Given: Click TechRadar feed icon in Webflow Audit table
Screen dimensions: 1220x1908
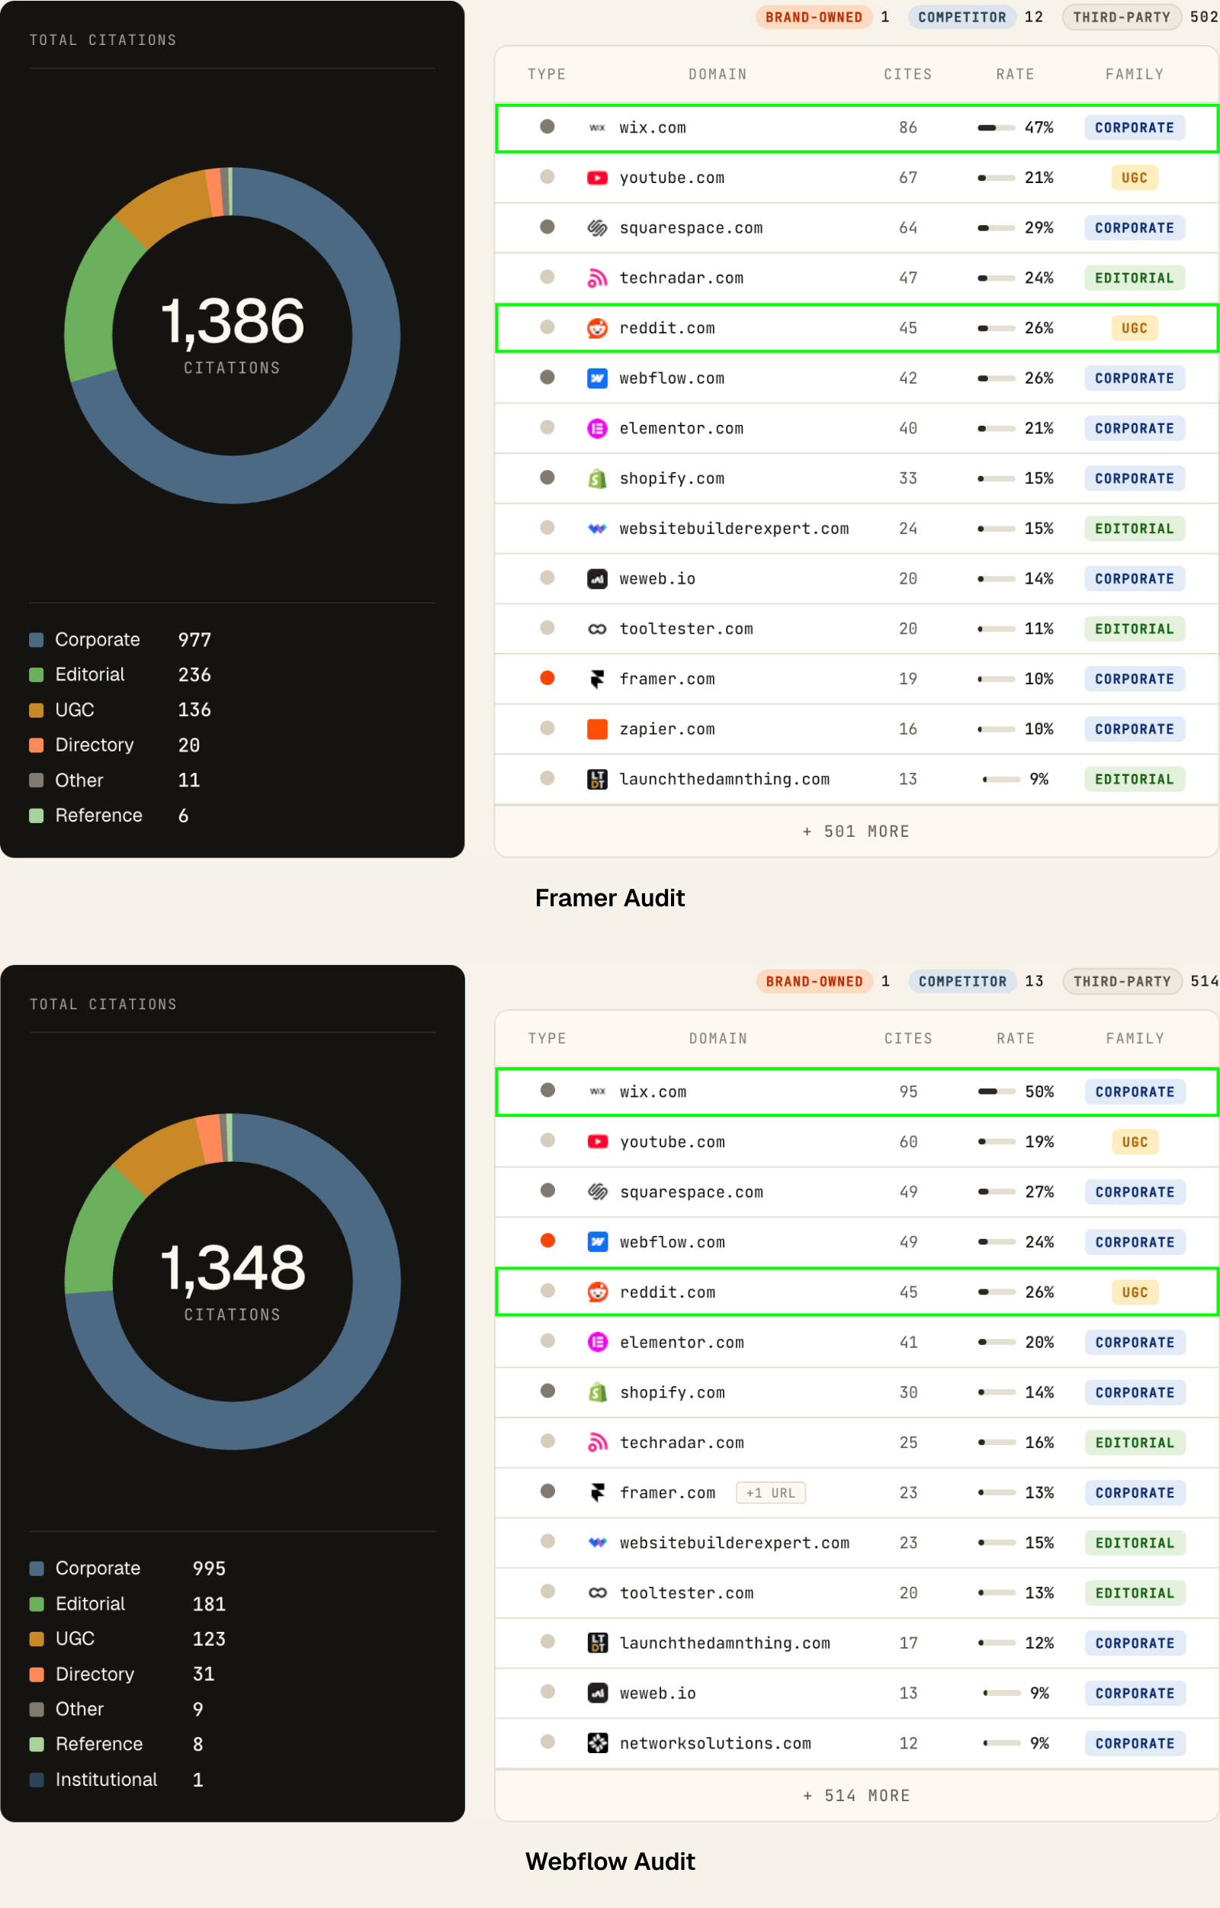Looking at the screenshot, I should click(598, 1443).
